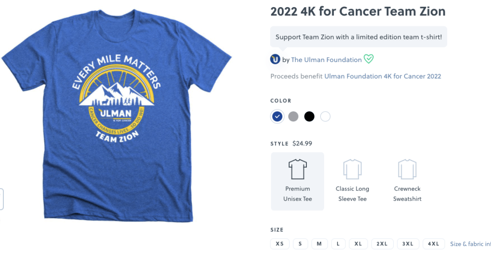The width and height of the screenshot is (491, 254).
Task: Open Size & fabric info link
Action: 470,243
